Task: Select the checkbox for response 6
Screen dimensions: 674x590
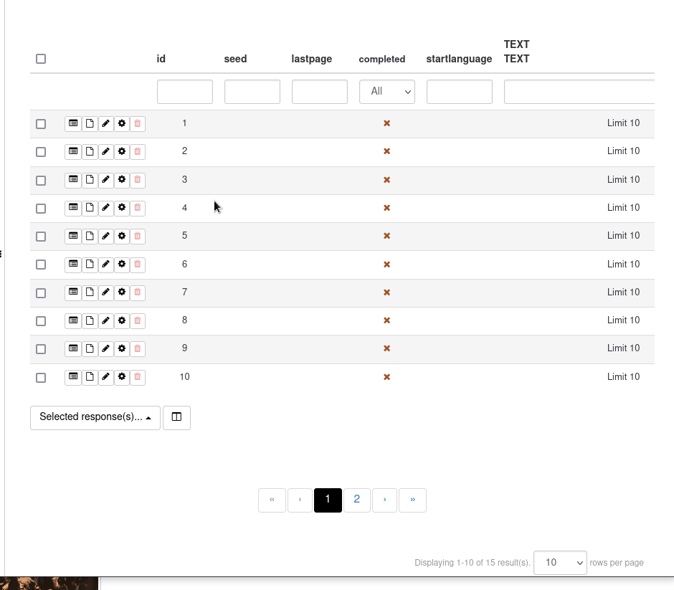Action: click(x=41, y=265)
